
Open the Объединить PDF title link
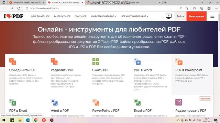(x=22, y=70)
